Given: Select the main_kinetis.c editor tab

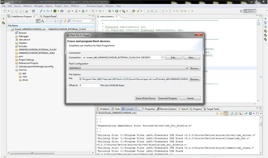Looking at the screenshot, I should tap(107, 16).
